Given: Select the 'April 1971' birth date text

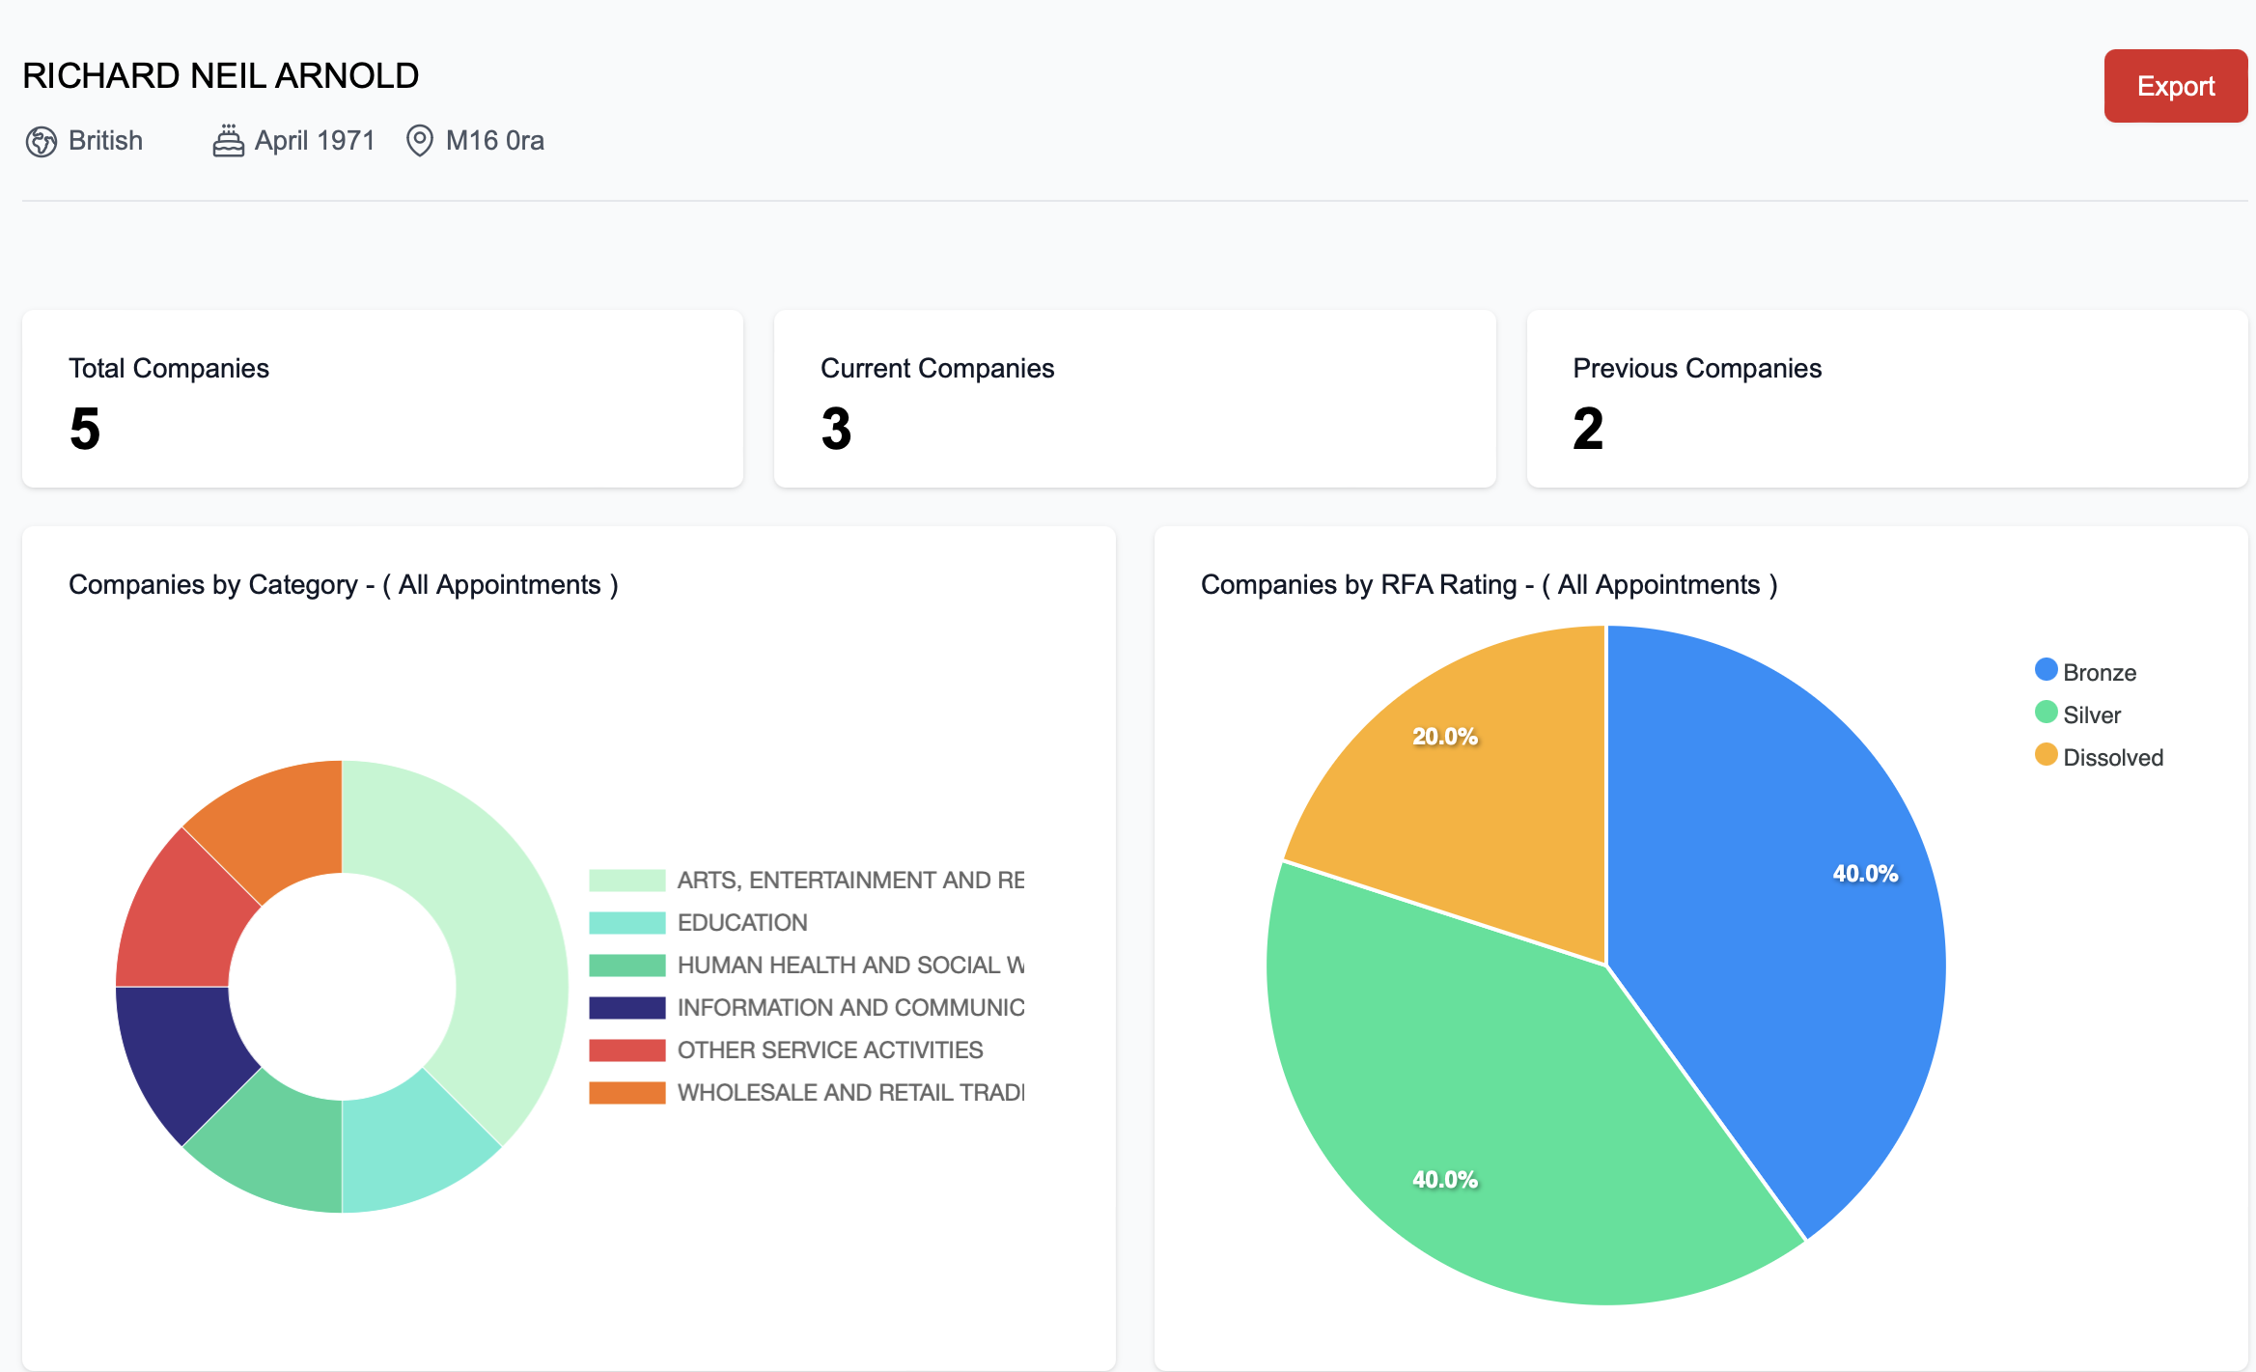Looking at the screenshot, I should coord(315,141).
